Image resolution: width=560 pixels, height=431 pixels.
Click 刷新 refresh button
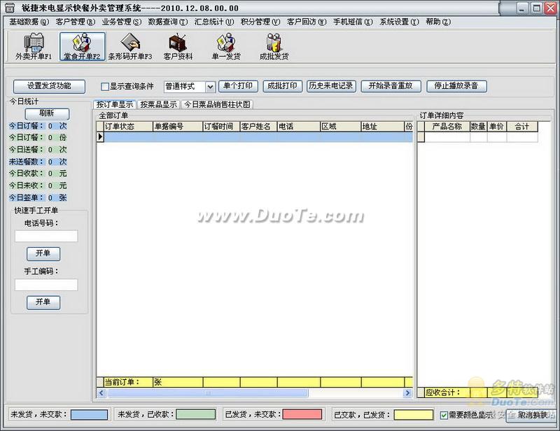click(47, 113)
